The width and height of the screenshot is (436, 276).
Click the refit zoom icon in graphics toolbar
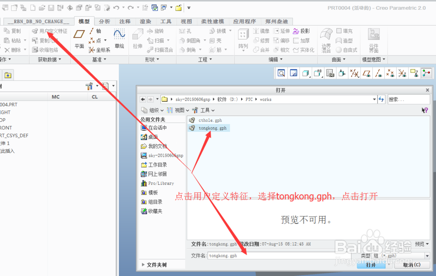click(281, 73)
